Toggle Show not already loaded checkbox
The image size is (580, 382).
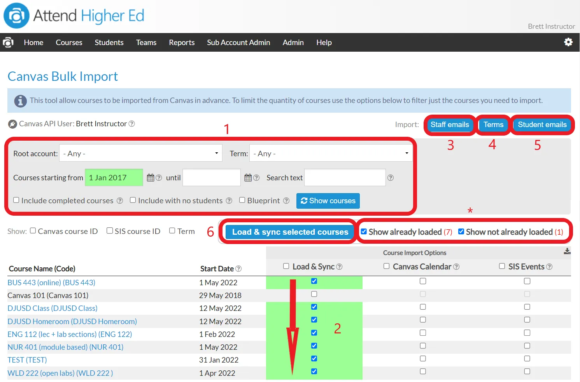pyautogui.click(x=461, y=232)
